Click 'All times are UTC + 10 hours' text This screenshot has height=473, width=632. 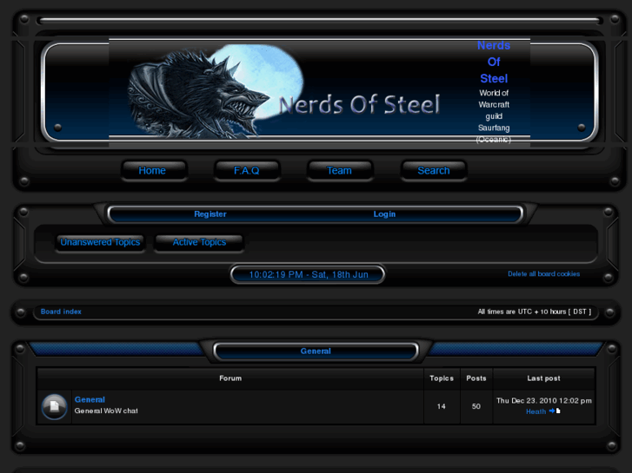[x=535, y=312]
